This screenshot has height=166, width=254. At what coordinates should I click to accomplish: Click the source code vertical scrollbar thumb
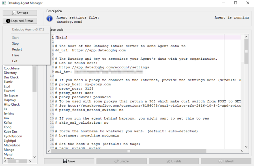coord(246,51)
